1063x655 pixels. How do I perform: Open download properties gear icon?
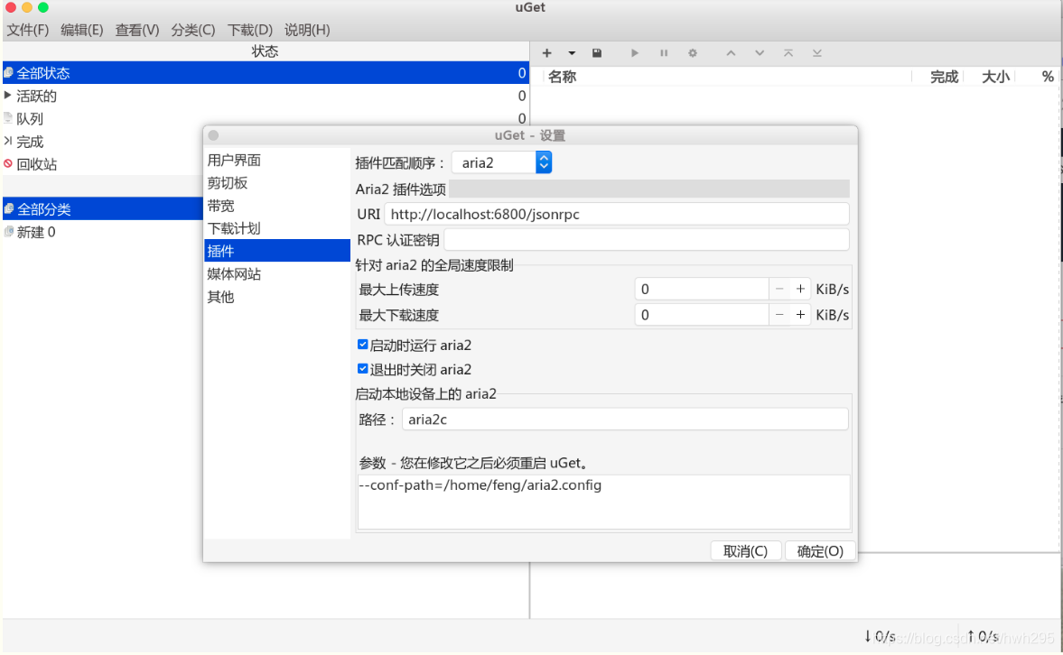click(x=692, y=53)
